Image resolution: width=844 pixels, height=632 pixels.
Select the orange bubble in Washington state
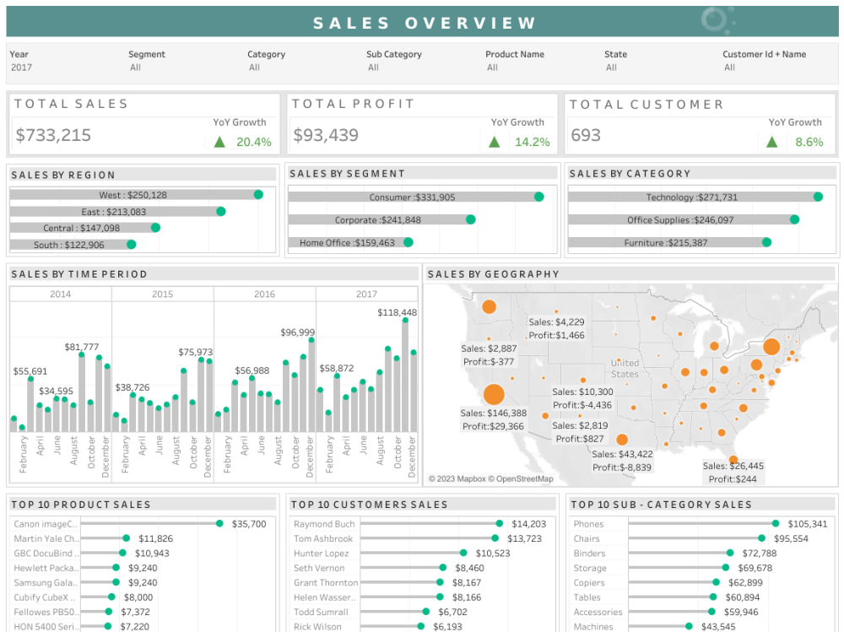click(x=488, y=305)
